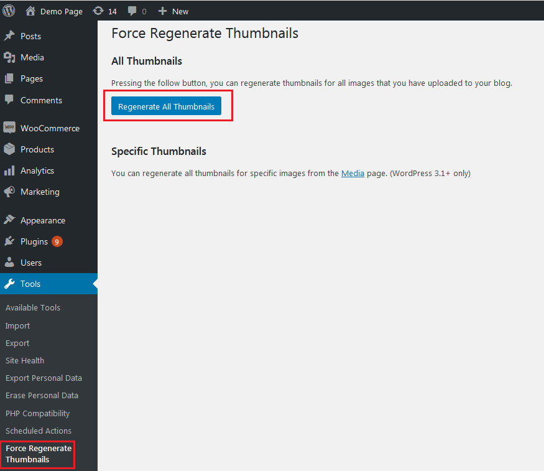Open Export Personal Data submenu item
Screen dimensions: 544x471
coord(44,378)
